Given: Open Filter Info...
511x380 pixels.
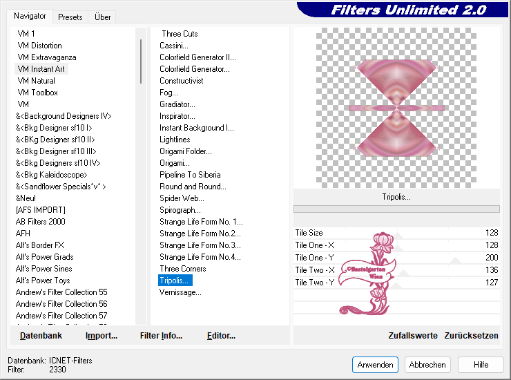Looking at the screenshot, I should coord(161,336).
